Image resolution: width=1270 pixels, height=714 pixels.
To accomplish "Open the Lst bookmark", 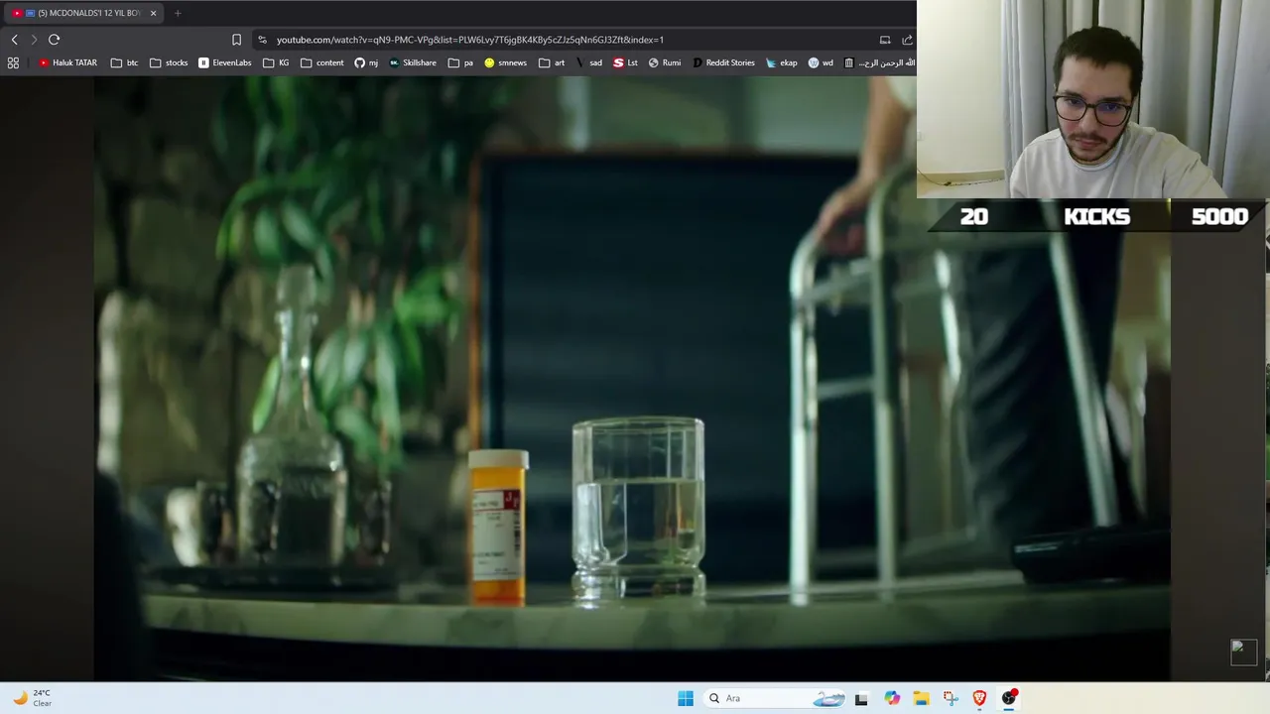I will click(x=625, y=62).
